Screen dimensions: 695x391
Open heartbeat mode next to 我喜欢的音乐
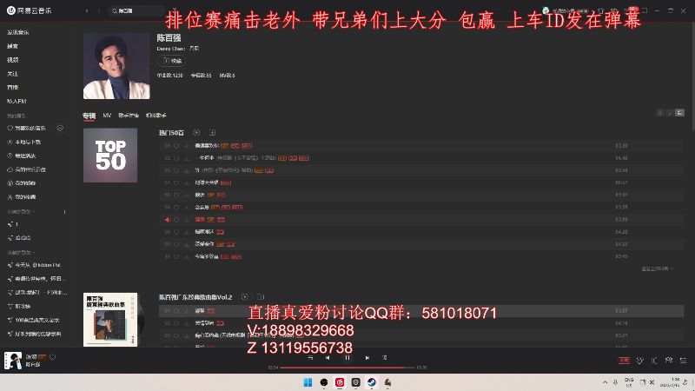coord(60,128)
